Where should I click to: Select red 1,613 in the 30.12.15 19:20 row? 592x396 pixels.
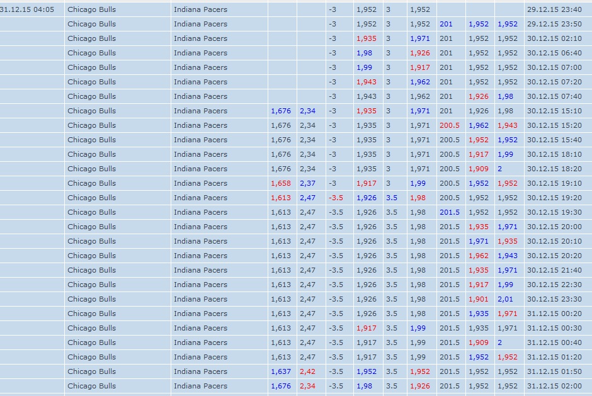point(281,198)
